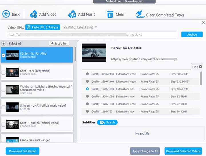Close the URL analysis panel with X

point(203,23)
